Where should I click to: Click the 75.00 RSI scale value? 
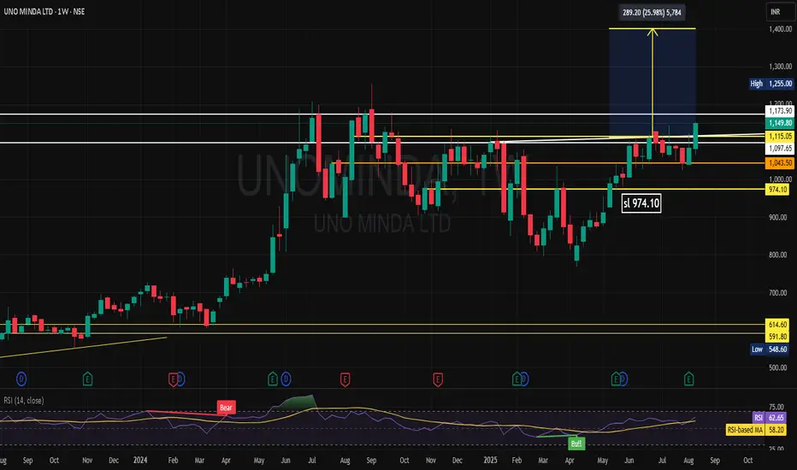coord(776,407)
